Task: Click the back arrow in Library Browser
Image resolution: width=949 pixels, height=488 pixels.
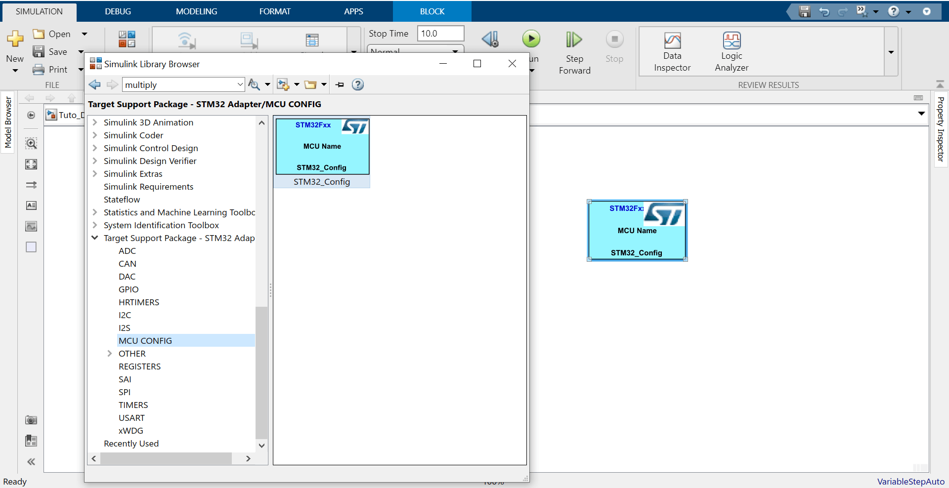Action: point(94,84)
